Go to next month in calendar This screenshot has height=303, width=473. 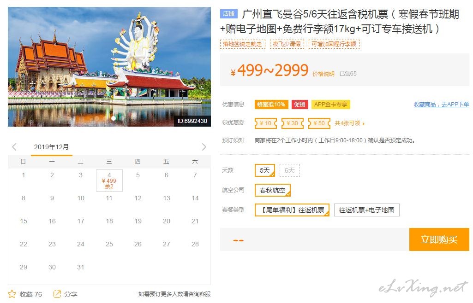point(204,147)
